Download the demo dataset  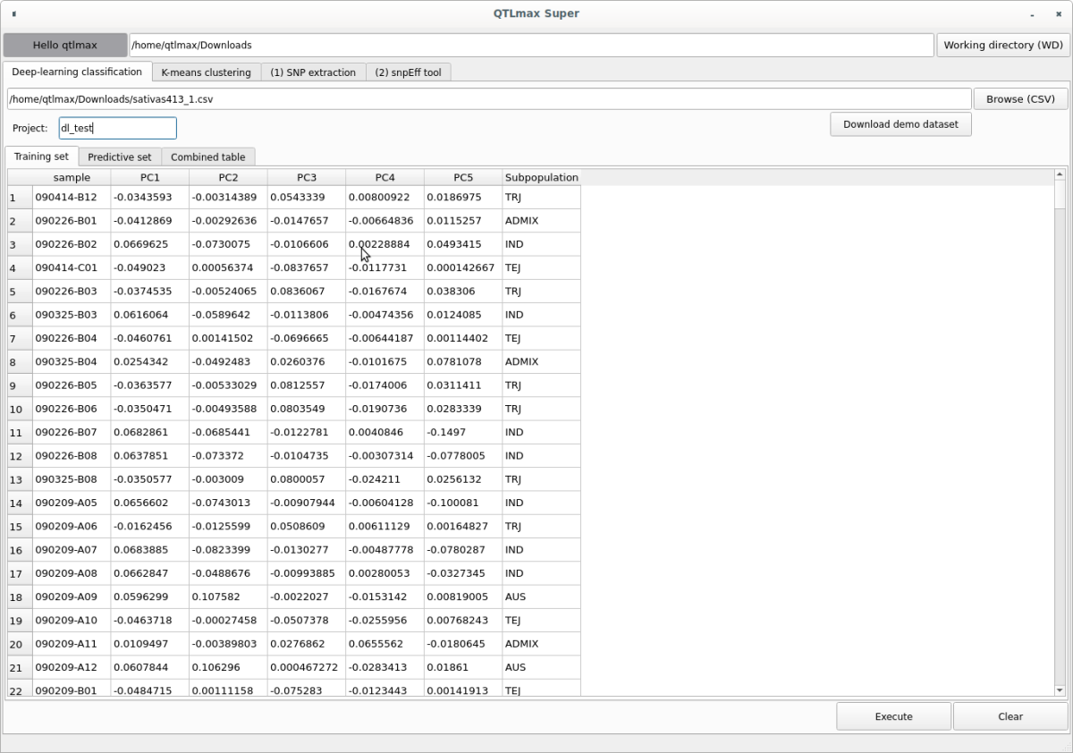pos(900,124)
